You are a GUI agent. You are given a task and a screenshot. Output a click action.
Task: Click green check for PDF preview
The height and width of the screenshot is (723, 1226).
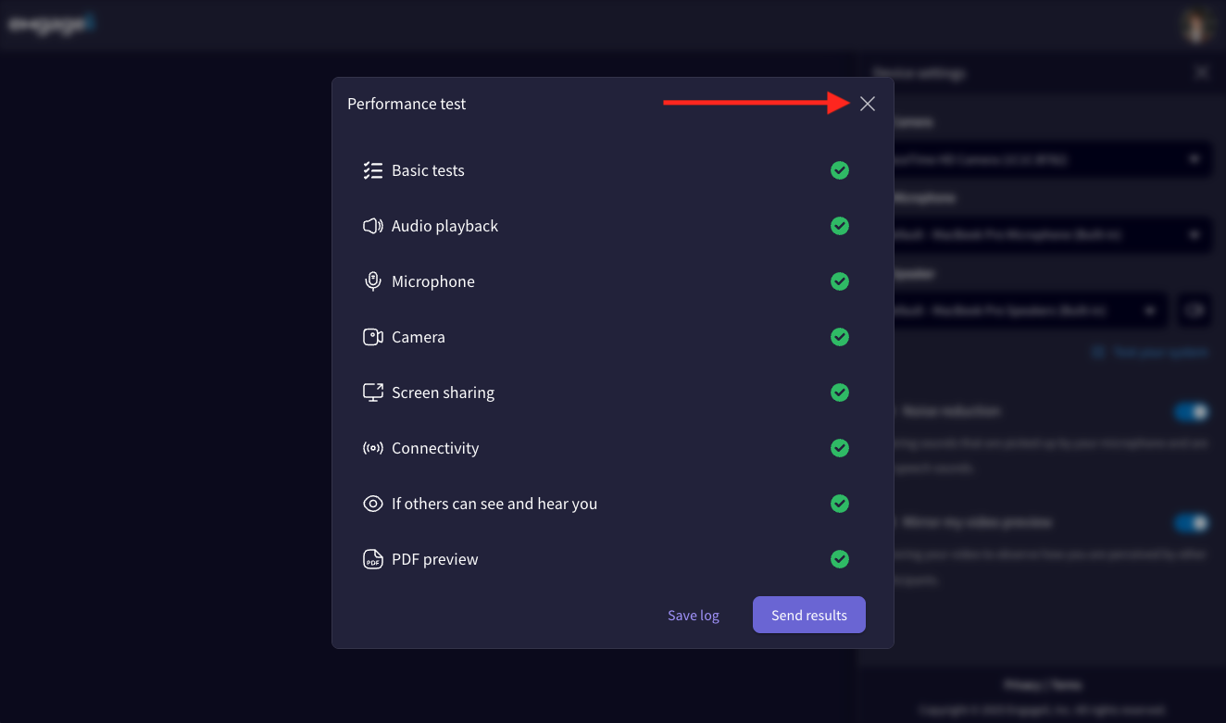pos(840,559)
